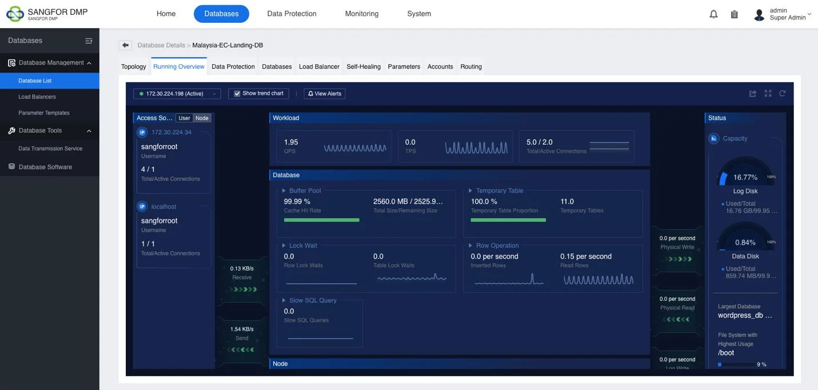The image size is (818, 390).
Task: Open the Data Protection detail tab
Action: click(x=233, y=67)
